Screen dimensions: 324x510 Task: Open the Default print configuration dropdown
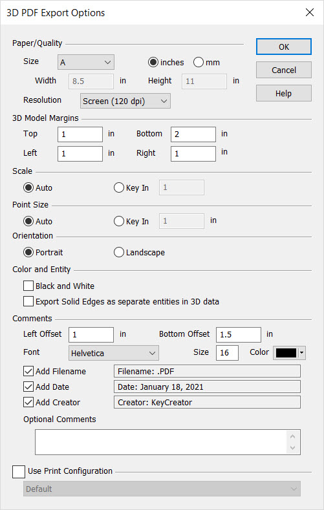point(162,489)
